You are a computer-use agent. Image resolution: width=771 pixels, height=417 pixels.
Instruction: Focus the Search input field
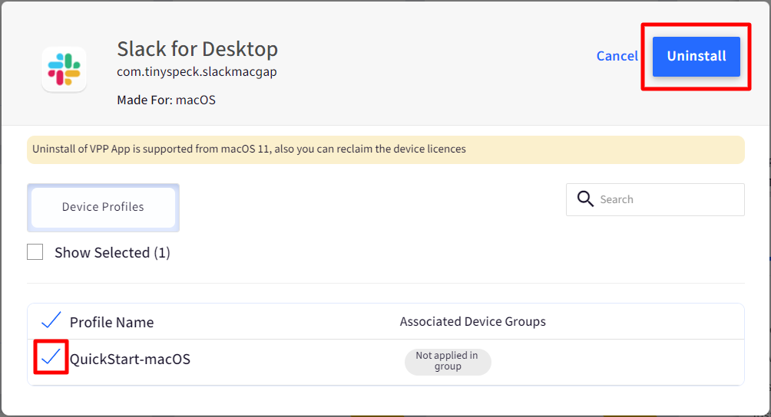pos(655,199)
